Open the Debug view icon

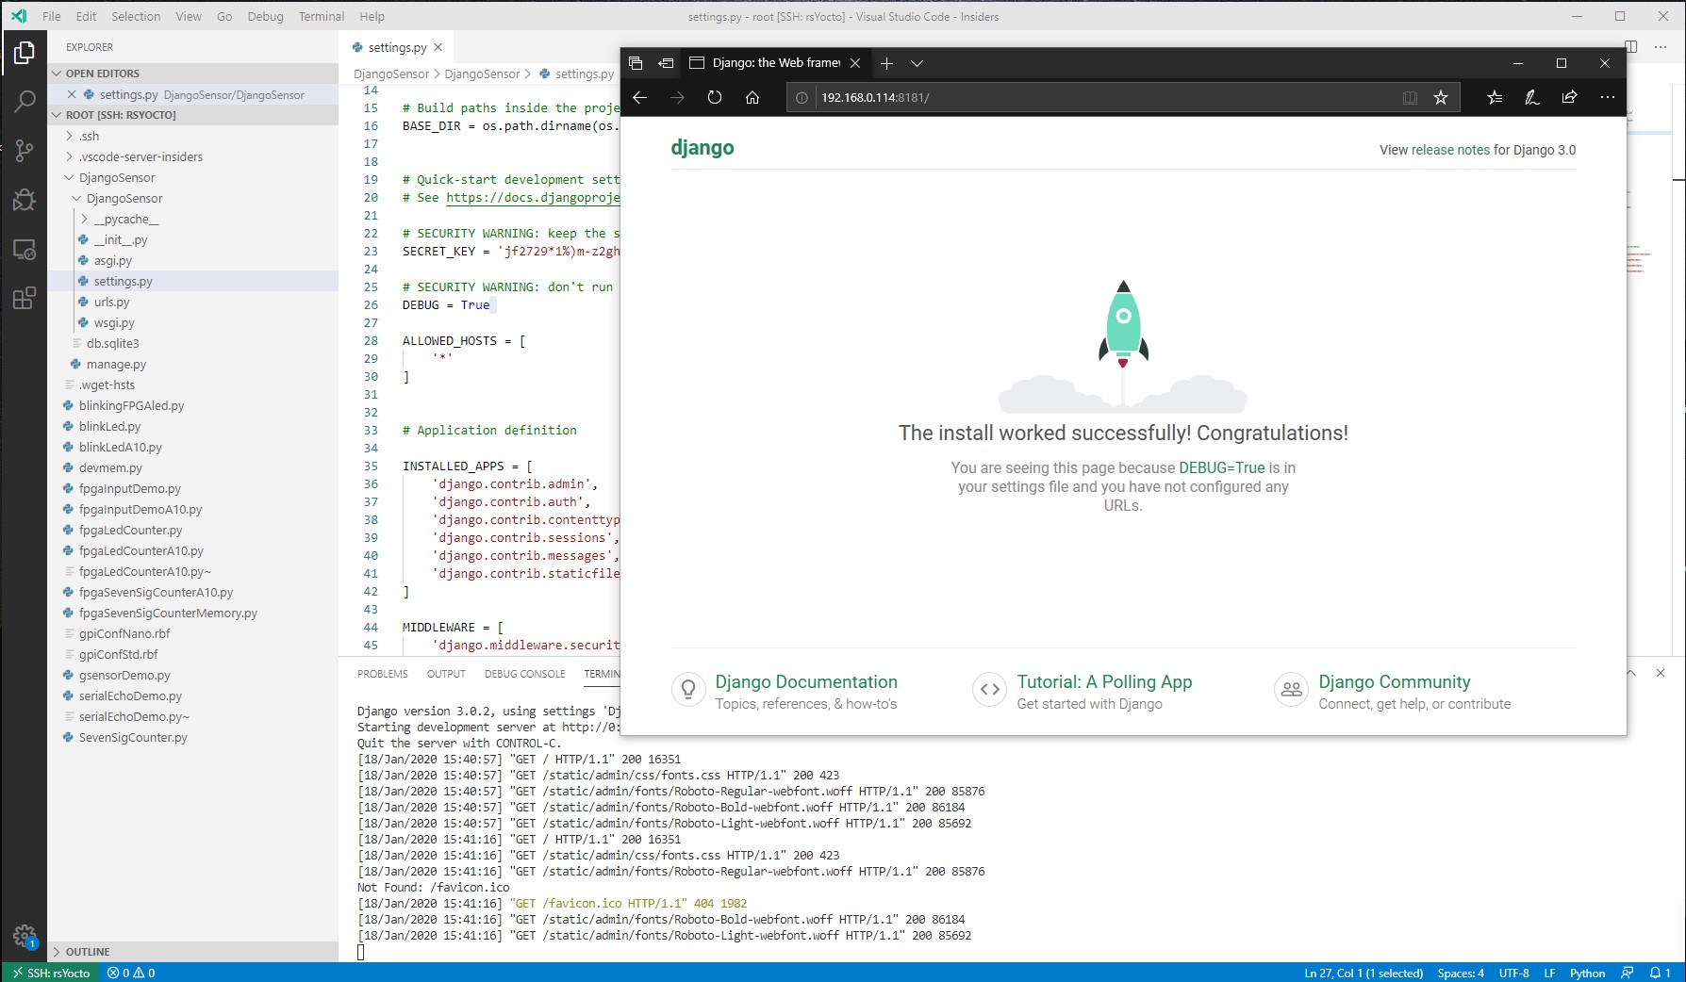pos(25,200)
